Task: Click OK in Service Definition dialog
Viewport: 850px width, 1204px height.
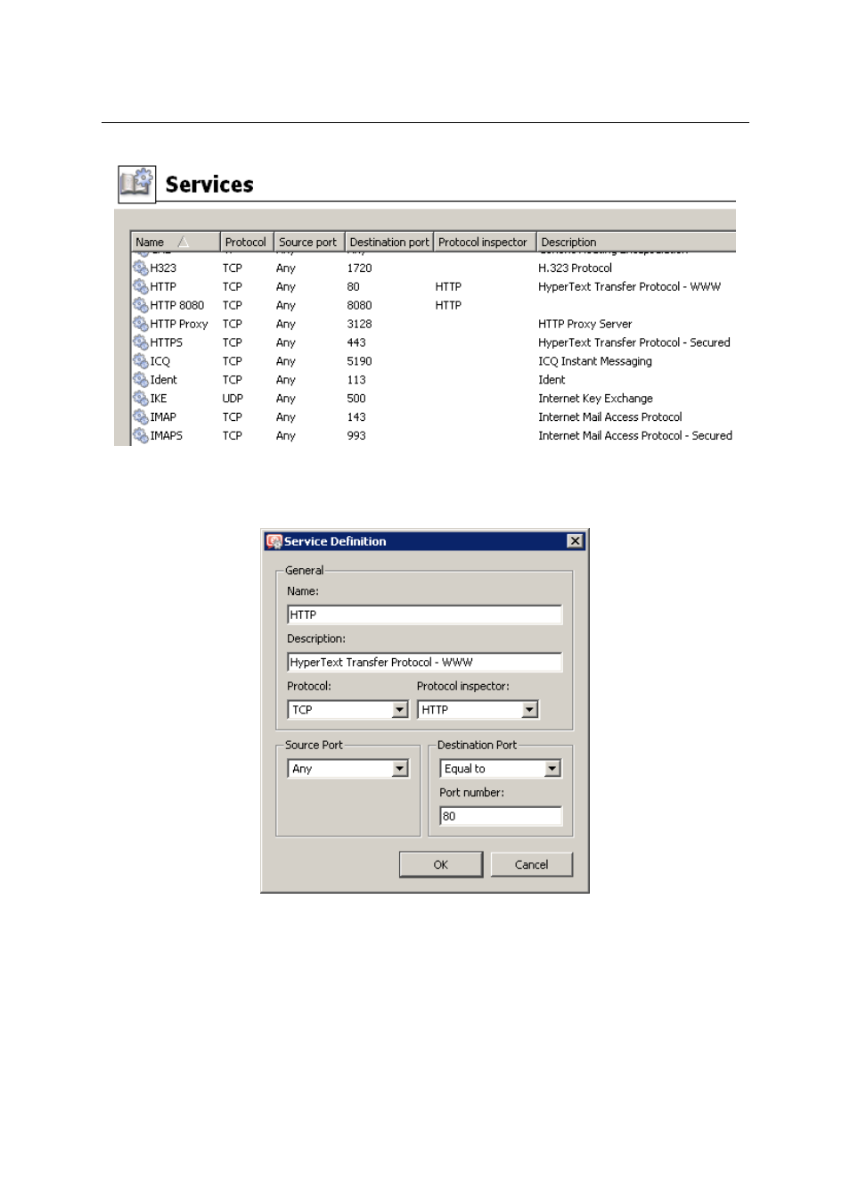Action: pyautogui.click(x=441, y=864)
